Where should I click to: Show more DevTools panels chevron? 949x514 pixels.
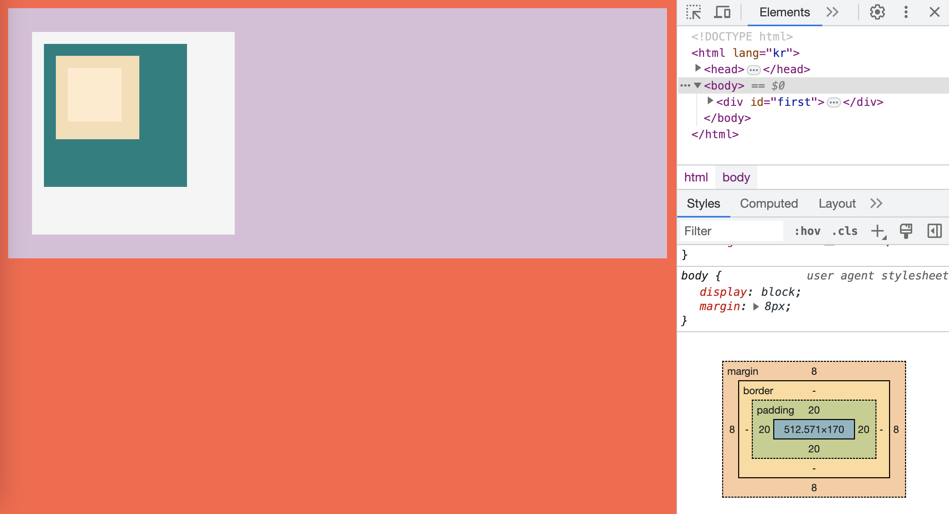[832, 12]
